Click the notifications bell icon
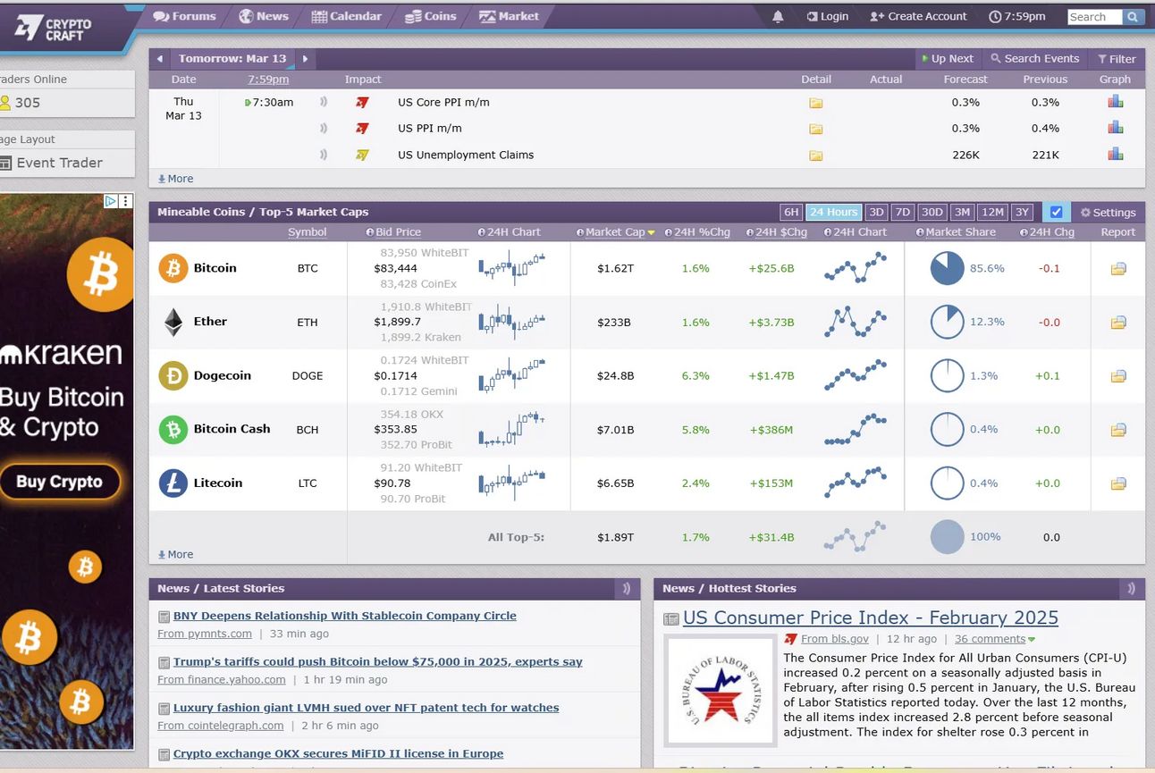The image size is (1155, 773). click(778, 16)
